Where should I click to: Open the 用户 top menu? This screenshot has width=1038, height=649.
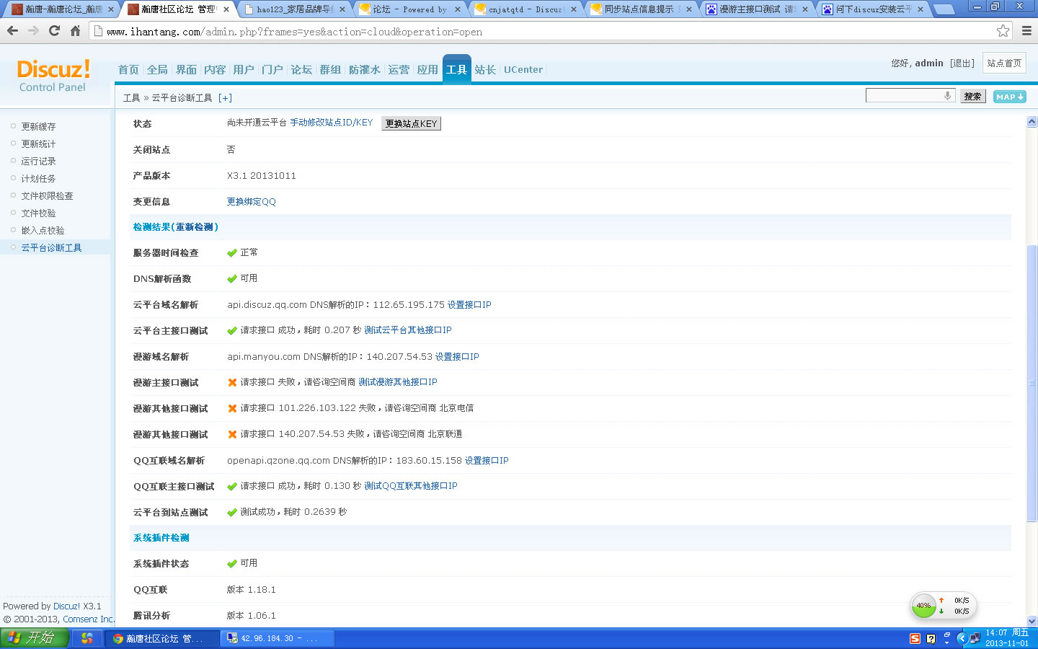pyautogui.click(x=244, y=69)
